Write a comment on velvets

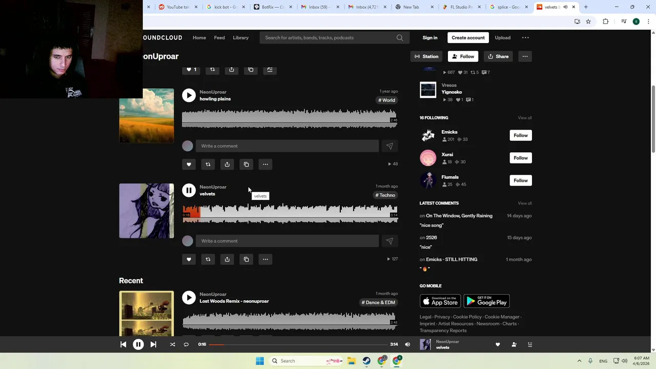click(287, 241)
